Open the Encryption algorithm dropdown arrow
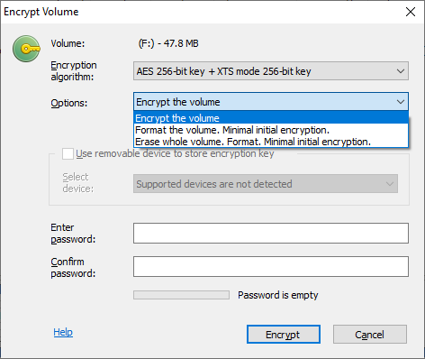425x359 pixels. tap(401, 71)
